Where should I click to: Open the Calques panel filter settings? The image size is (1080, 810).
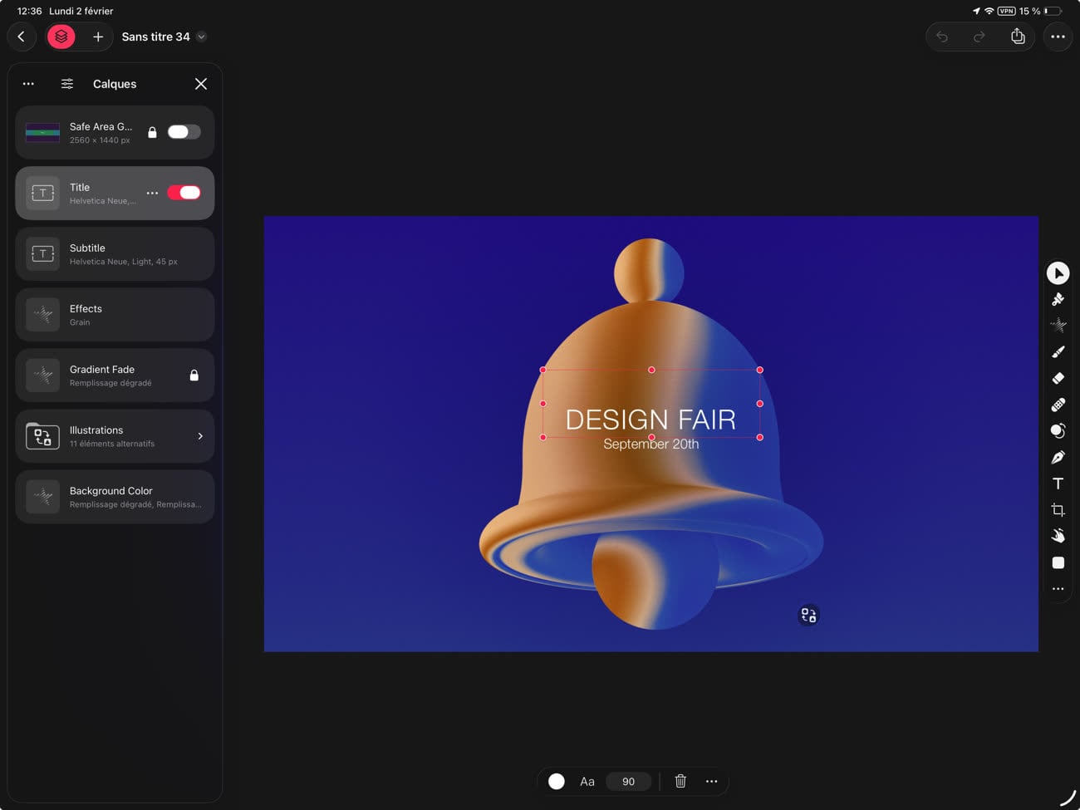(x=66, y=83)
